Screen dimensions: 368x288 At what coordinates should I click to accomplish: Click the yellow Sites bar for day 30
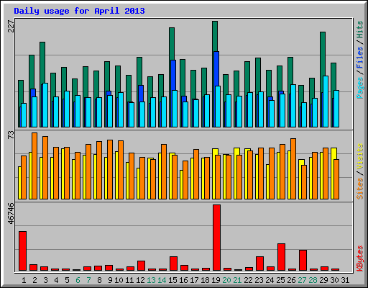(x=334, y=153)
